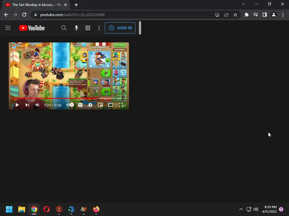Click the video time display 7:07 / 9:28
This screenshot has height=216, width=289.
(x=52, y=105)
